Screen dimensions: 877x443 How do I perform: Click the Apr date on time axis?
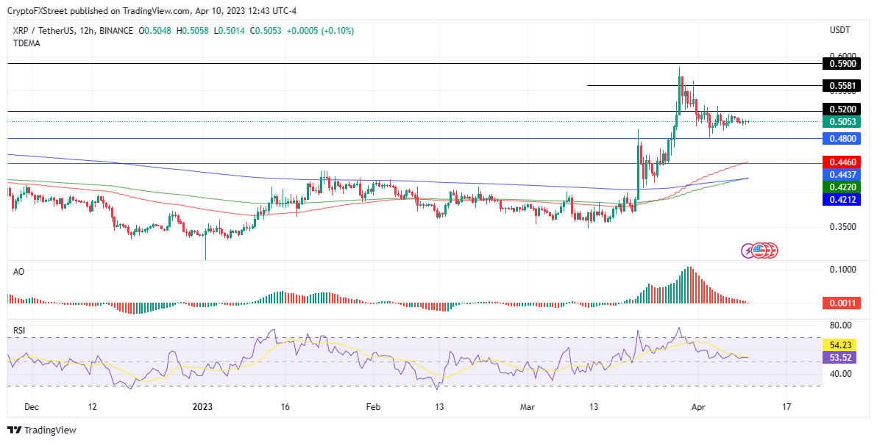[x=697, y=407]
